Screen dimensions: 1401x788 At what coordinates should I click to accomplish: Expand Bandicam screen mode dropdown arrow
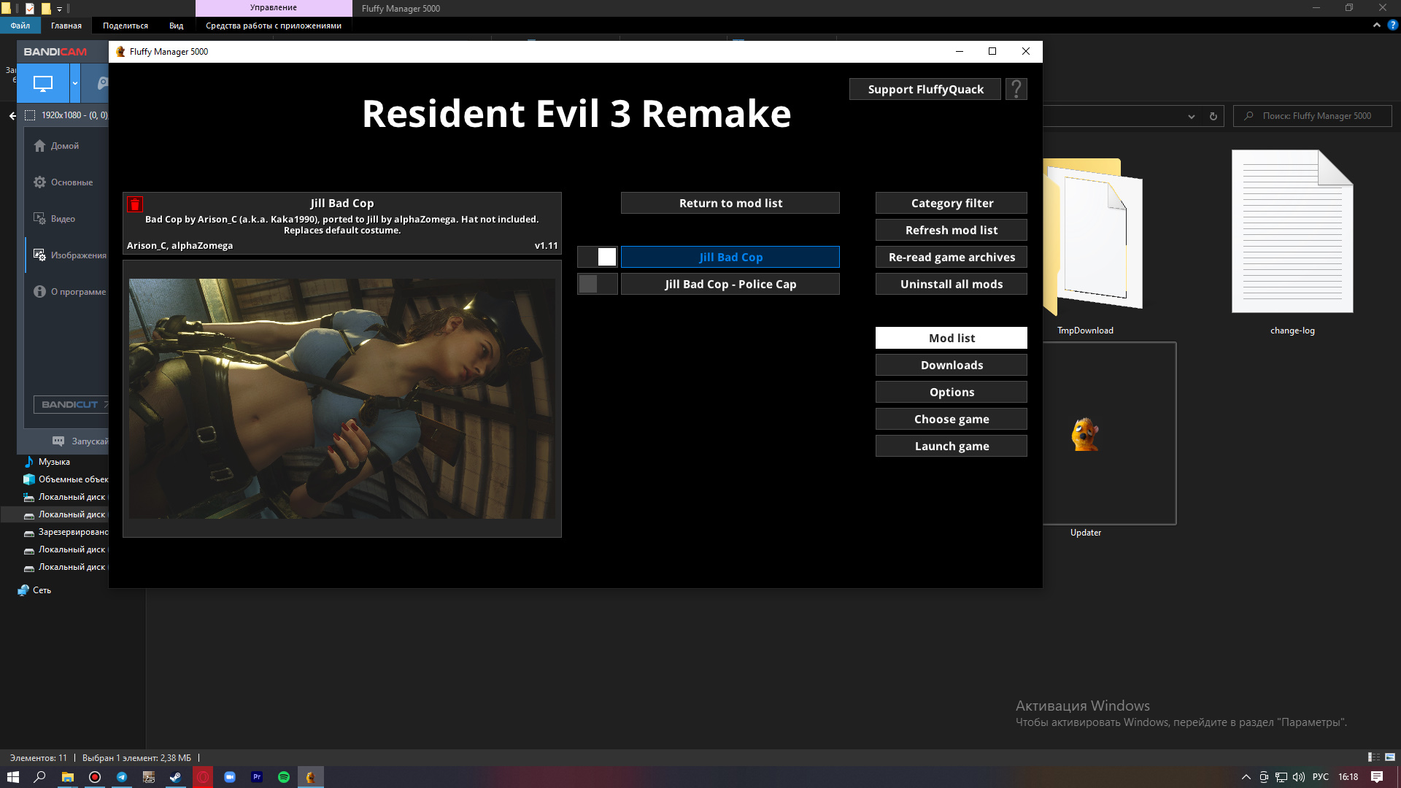(x=75, y=83)
